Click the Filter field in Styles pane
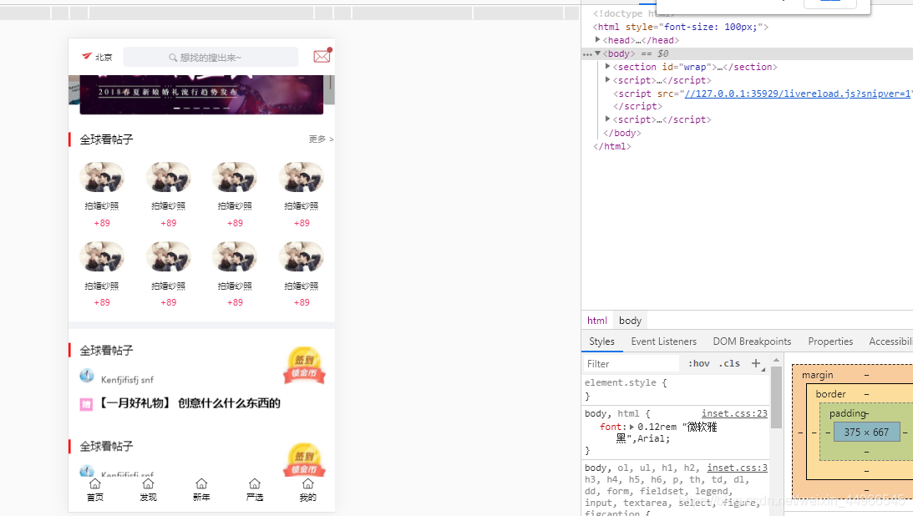 (631, 363)
